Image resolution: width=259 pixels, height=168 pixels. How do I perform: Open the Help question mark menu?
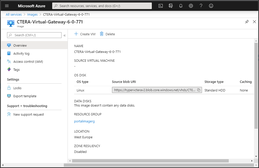pos(201,6)
